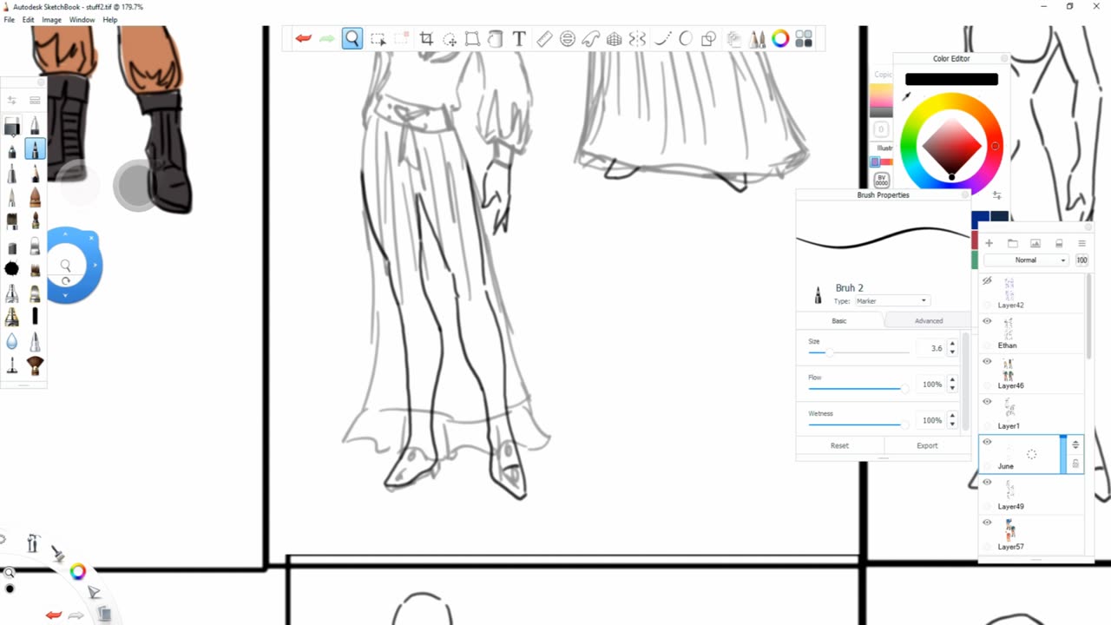Switch to Basic tab in Brush Properties
This screenshot has height=625, width=1111.
(839, 321)
